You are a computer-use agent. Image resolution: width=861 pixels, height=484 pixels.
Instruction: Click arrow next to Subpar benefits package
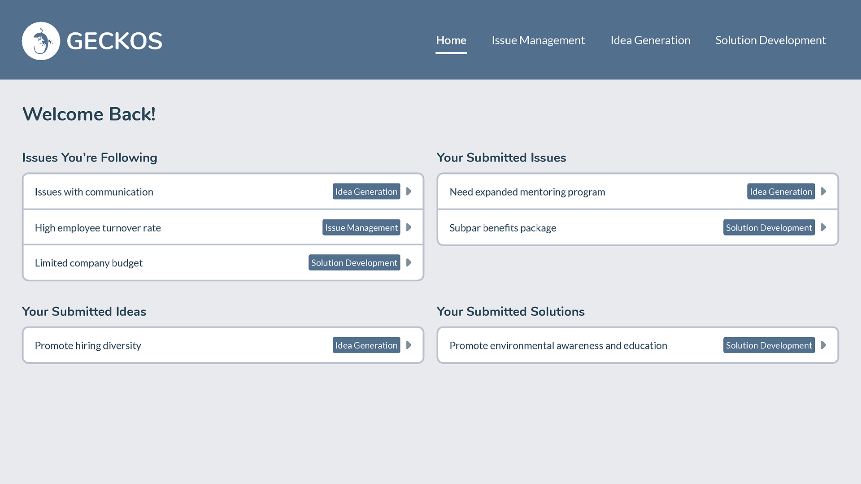click(823, 227)
